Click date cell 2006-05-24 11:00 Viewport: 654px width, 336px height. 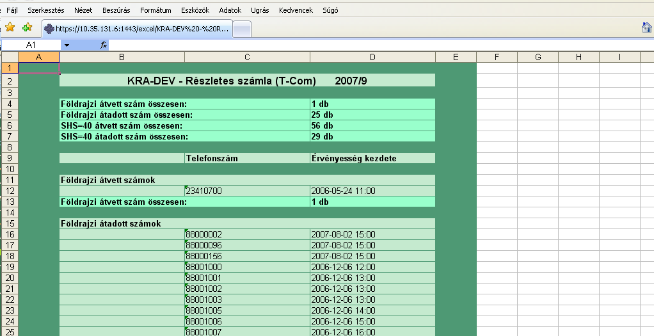coord(372,191)
